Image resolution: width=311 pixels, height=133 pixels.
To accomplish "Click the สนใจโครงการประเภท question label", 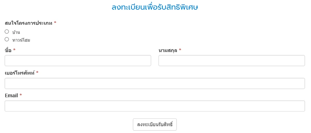I will (x=28, y=23).
